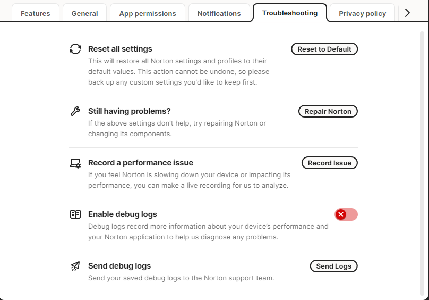Click the paper plane Send debug logs icon
This screenshot has height=300, width=429.
click(75, 266)
